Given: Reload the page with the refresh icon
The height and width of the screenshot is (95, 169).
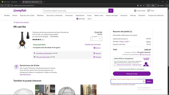Looking at the screenshot, I should click(x=8, y=6).
